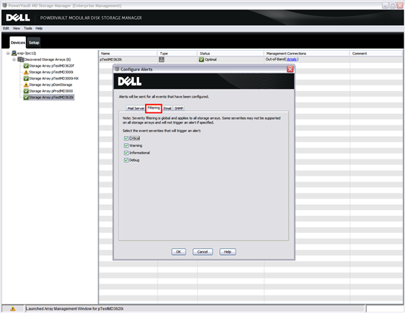Click the Optimal status text in the table
Image resolution: width=405 pixels, height=313 pixels.
click(211, 60)
